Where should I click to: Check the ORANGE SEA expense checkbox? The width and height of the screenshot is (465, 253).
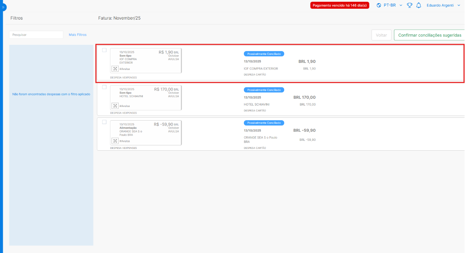pyautogui.click(x=104, y=122)
